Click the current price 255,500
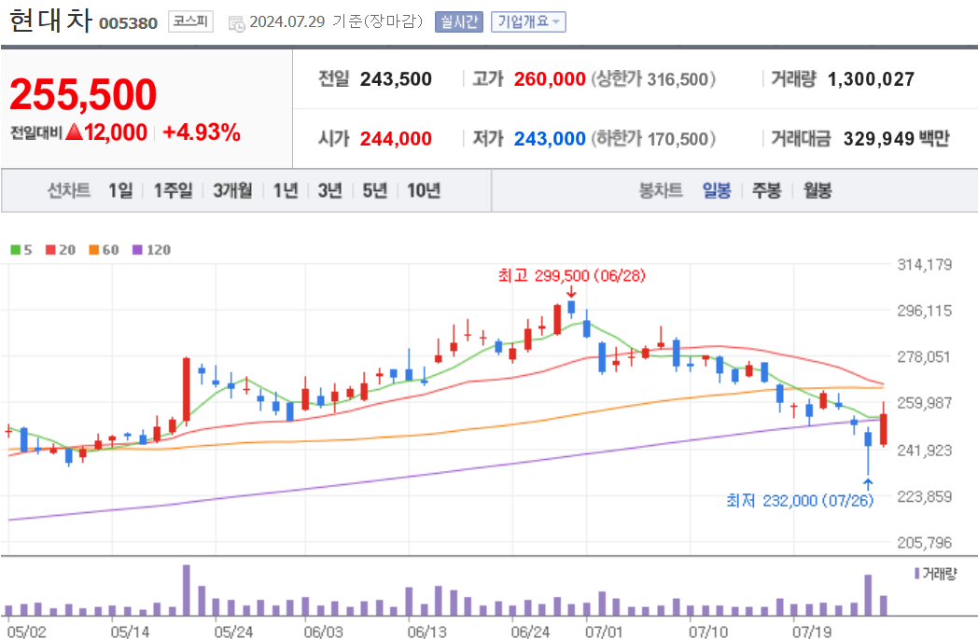Image resolution: width=978 pixels, height=639 pixels. [x=83, y=95]
